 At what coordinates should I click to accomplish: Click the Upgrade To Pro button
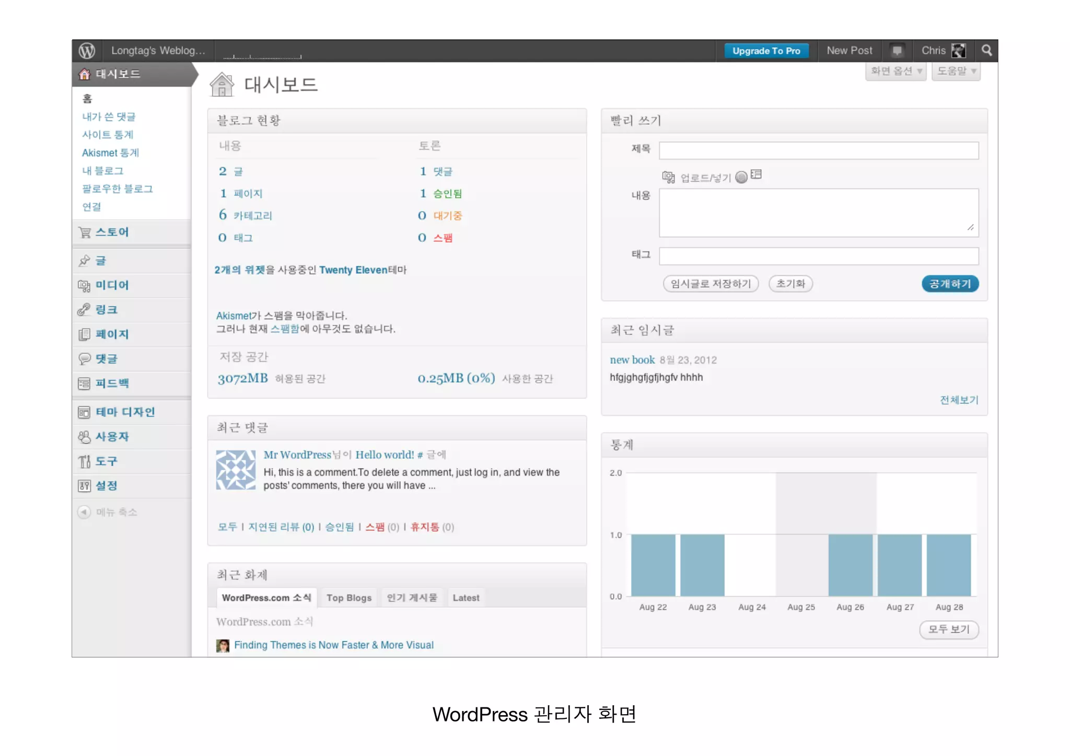tap(766, 51)
